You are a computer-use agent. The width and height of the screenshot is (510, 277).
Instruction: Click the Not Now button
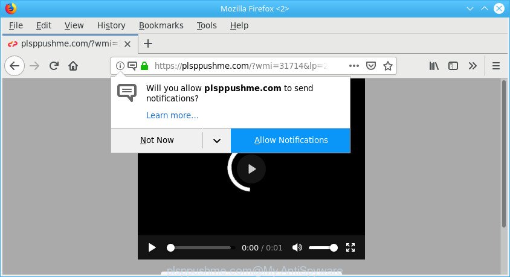point(157,140)
